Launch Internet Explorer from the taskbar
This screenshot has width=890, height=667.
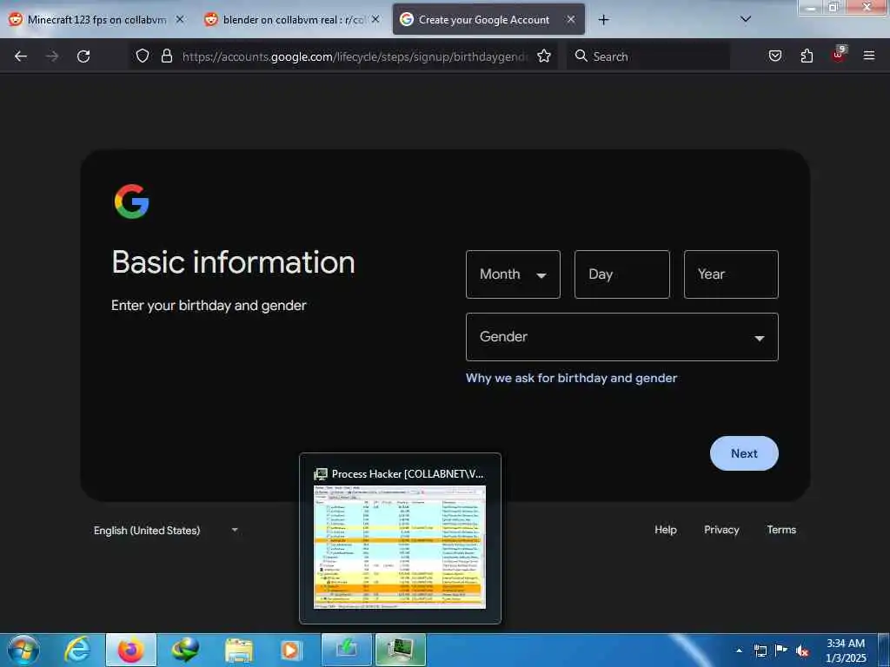pyautogui.click(x=76, y=650)
